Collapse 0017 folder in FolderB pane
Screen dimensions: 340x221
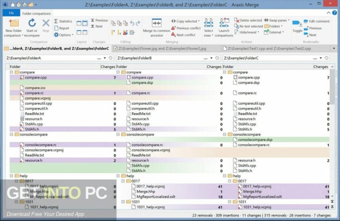(123, 181)
